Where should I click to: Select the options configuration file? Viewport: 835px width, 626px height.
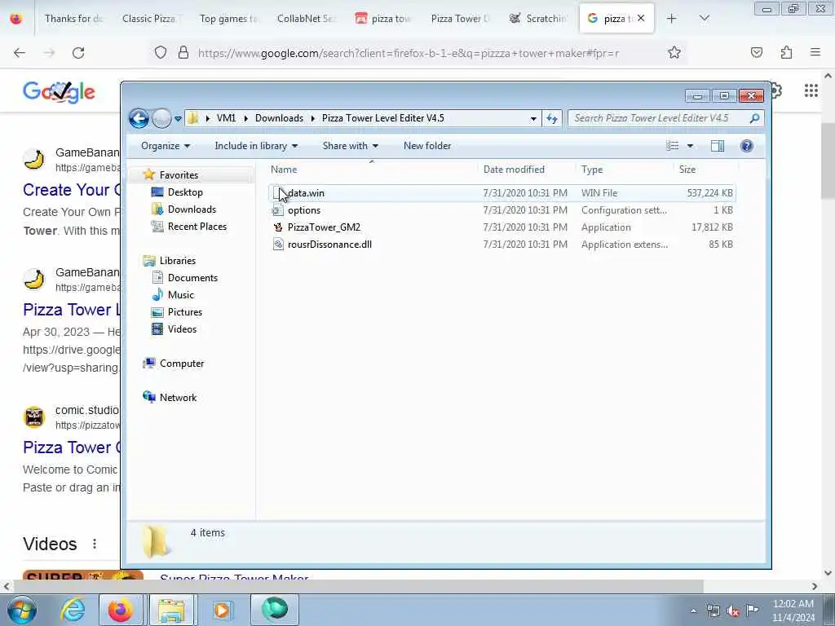pos(501,210)
